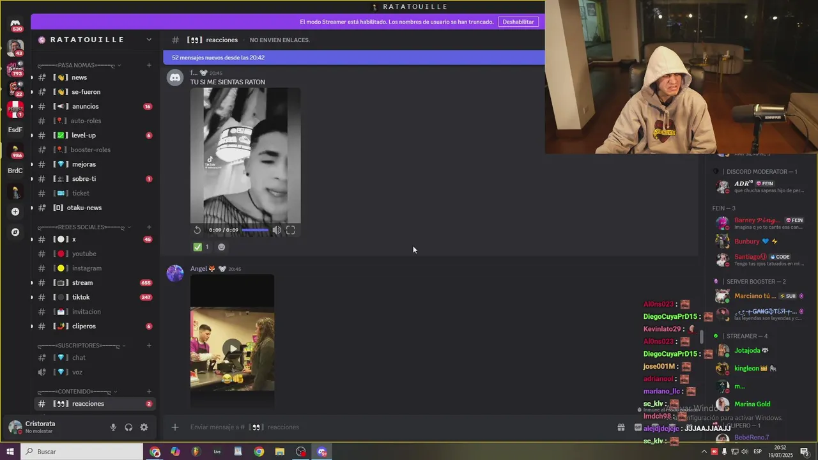Click Angel's message avatar
Image resolution: width=818 pixels, height=460 pixels.
[x=175, y=273]
